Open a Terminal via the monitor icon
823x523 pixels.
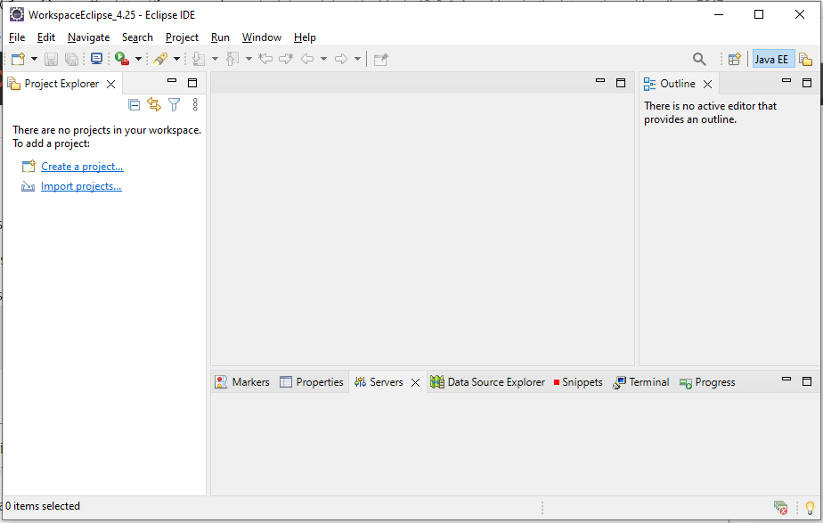click(96, 59)
